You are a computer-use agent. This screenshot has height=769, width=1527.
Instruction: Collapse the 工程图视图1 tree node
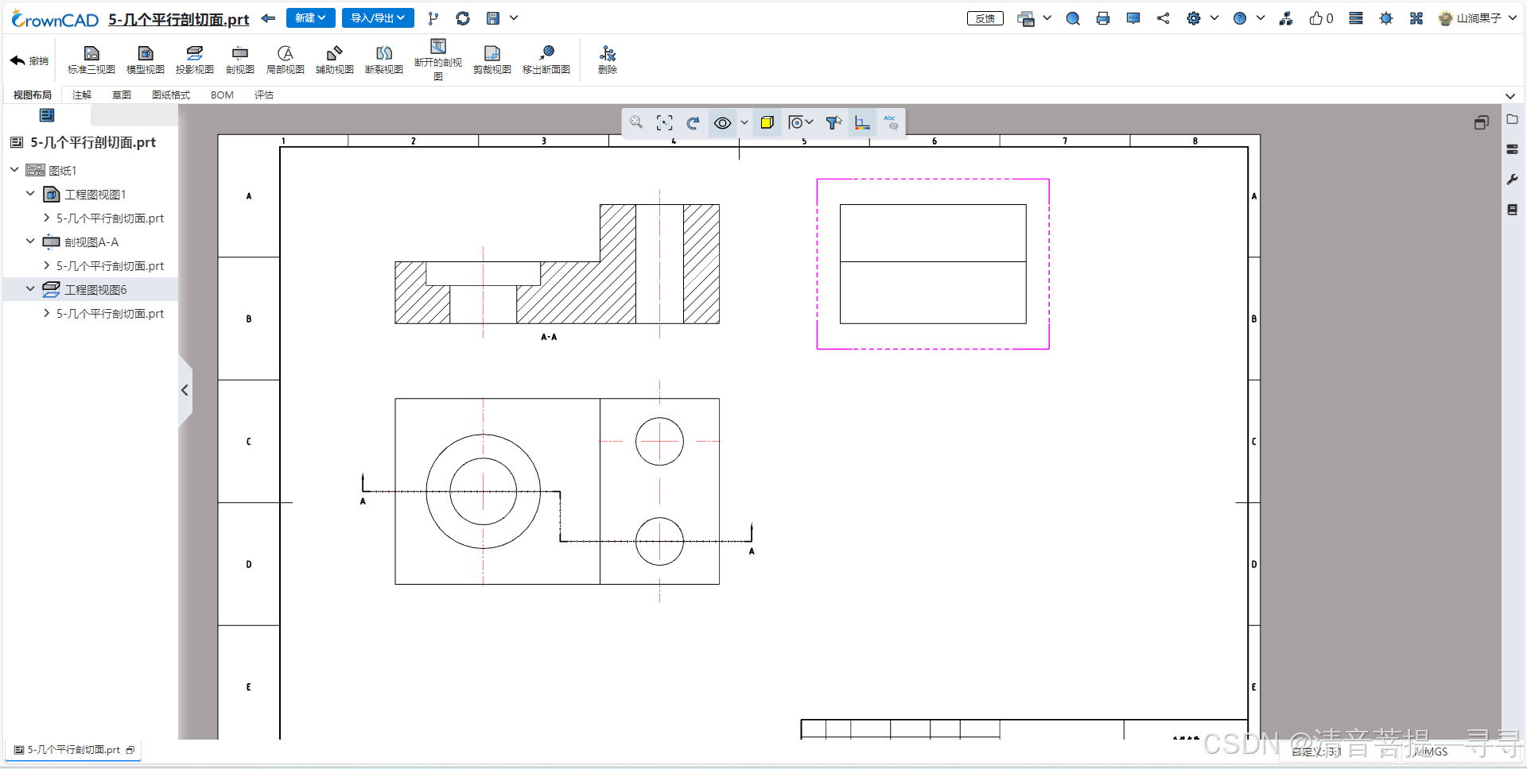[x=30, y=194]
